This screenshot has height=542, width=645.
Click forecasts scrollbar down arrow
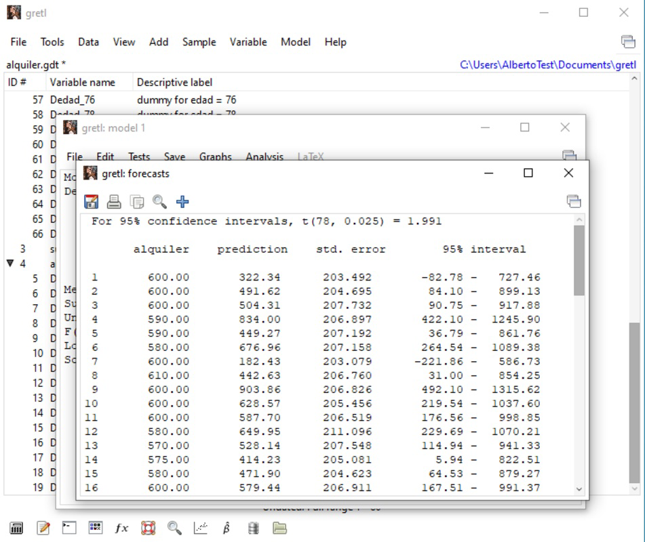[579, 489]
